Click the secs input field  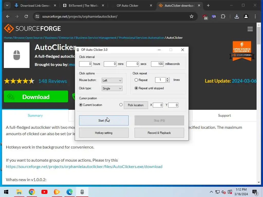[x=133, y=64]
